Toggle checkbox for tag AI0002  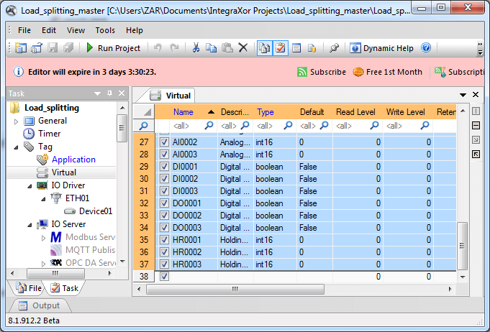pos(164,142)
